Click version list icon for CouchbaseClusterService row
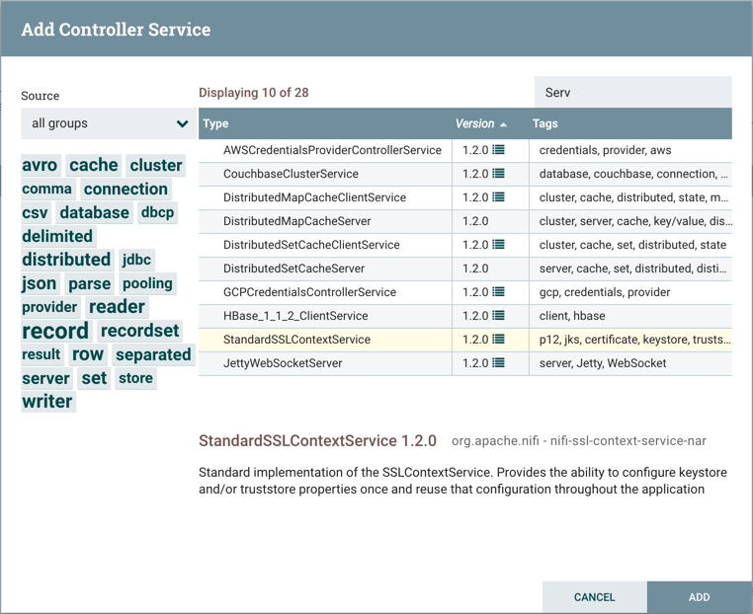 click(x=499, y=174)
